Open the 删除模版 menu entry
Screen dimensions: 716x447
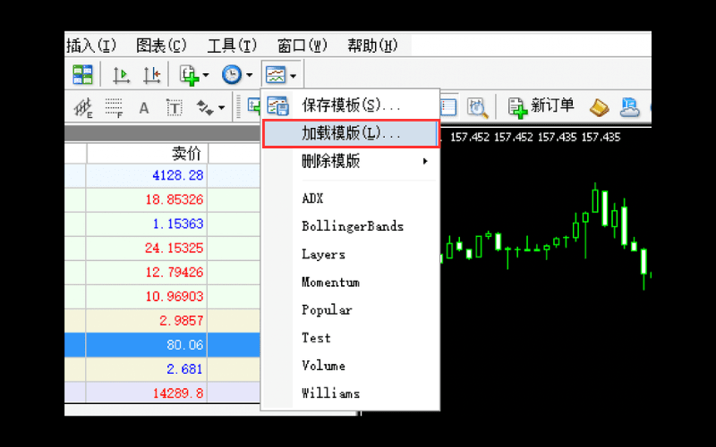click(351, 161)
